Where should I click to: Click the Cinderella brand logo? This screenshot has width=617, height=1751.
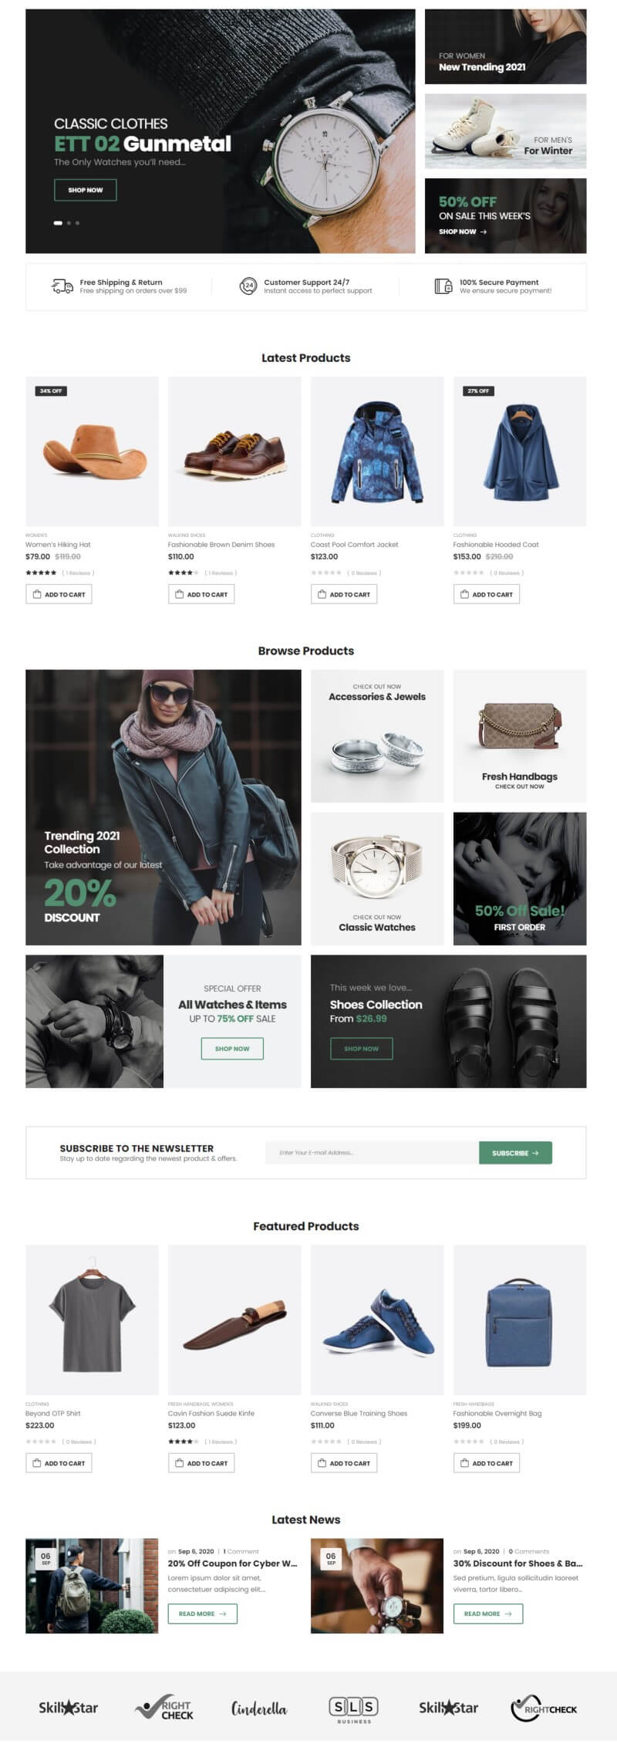(x=259, y=1709)
